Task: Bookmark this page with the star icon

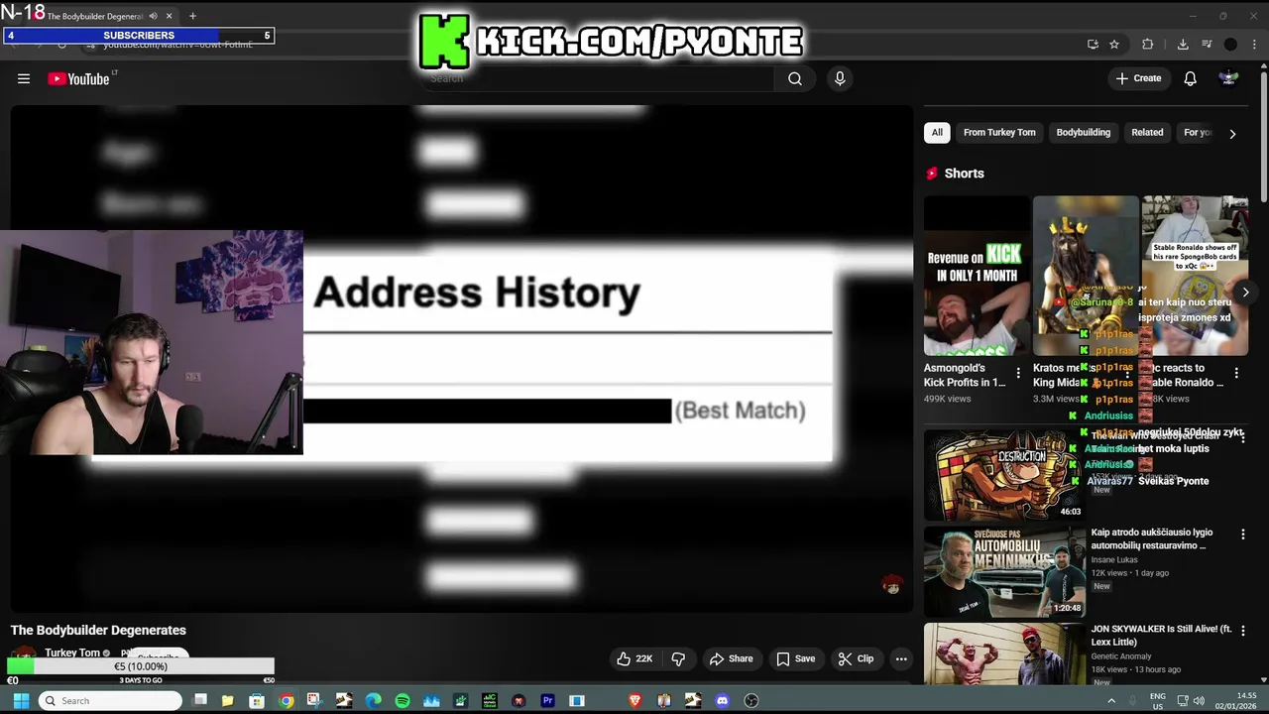Action: tap(1114, 44)
